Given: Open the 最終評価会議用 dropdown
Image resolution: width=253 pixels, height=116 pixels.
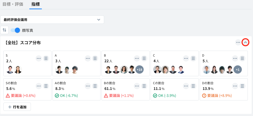Looking at the screenshot, I should [x=52, y=20].
